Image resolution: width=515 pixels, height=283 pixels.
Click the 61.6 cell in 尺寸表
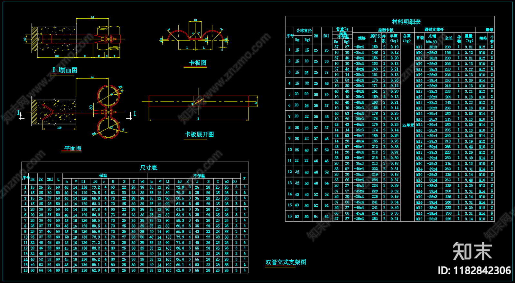[180, 210]
